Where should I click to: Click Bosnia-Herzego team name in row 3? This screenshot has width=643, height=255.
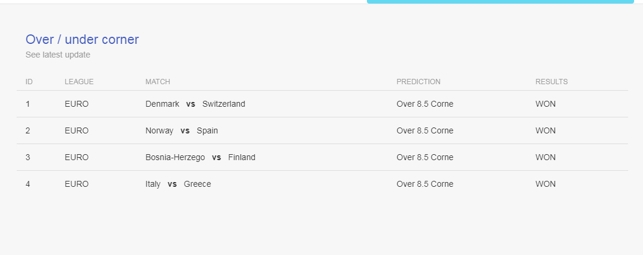(x=175, y=157)
